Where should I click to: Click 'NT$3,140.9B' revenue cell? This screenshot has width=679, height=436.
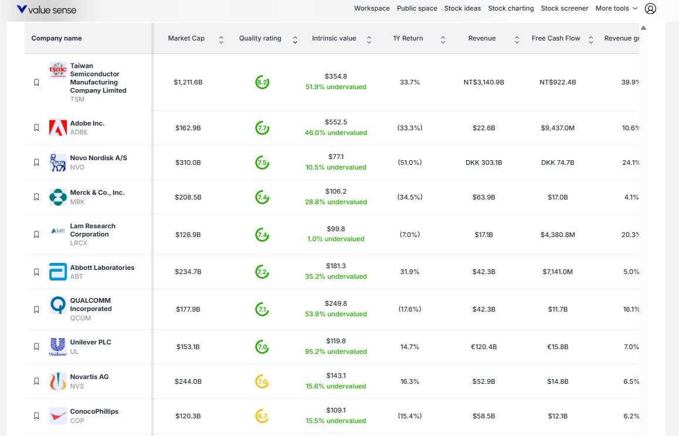(x=484, y=82)
